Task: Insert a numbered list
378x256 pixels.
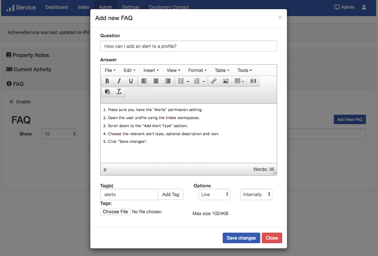Action: 197,81
